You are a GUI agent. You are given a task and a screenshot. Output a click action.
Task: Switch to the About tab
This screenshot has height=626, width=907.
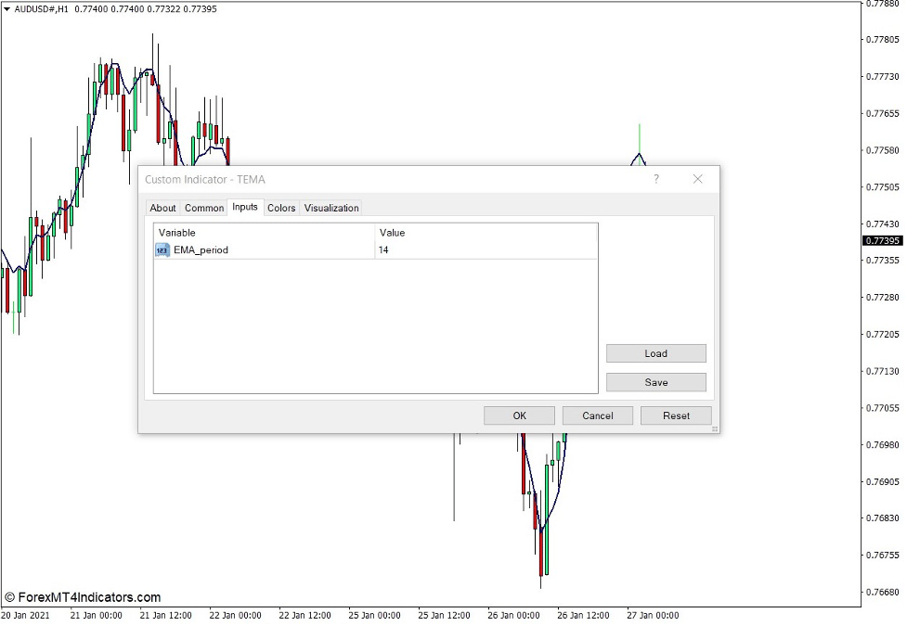tap(162, 208)
